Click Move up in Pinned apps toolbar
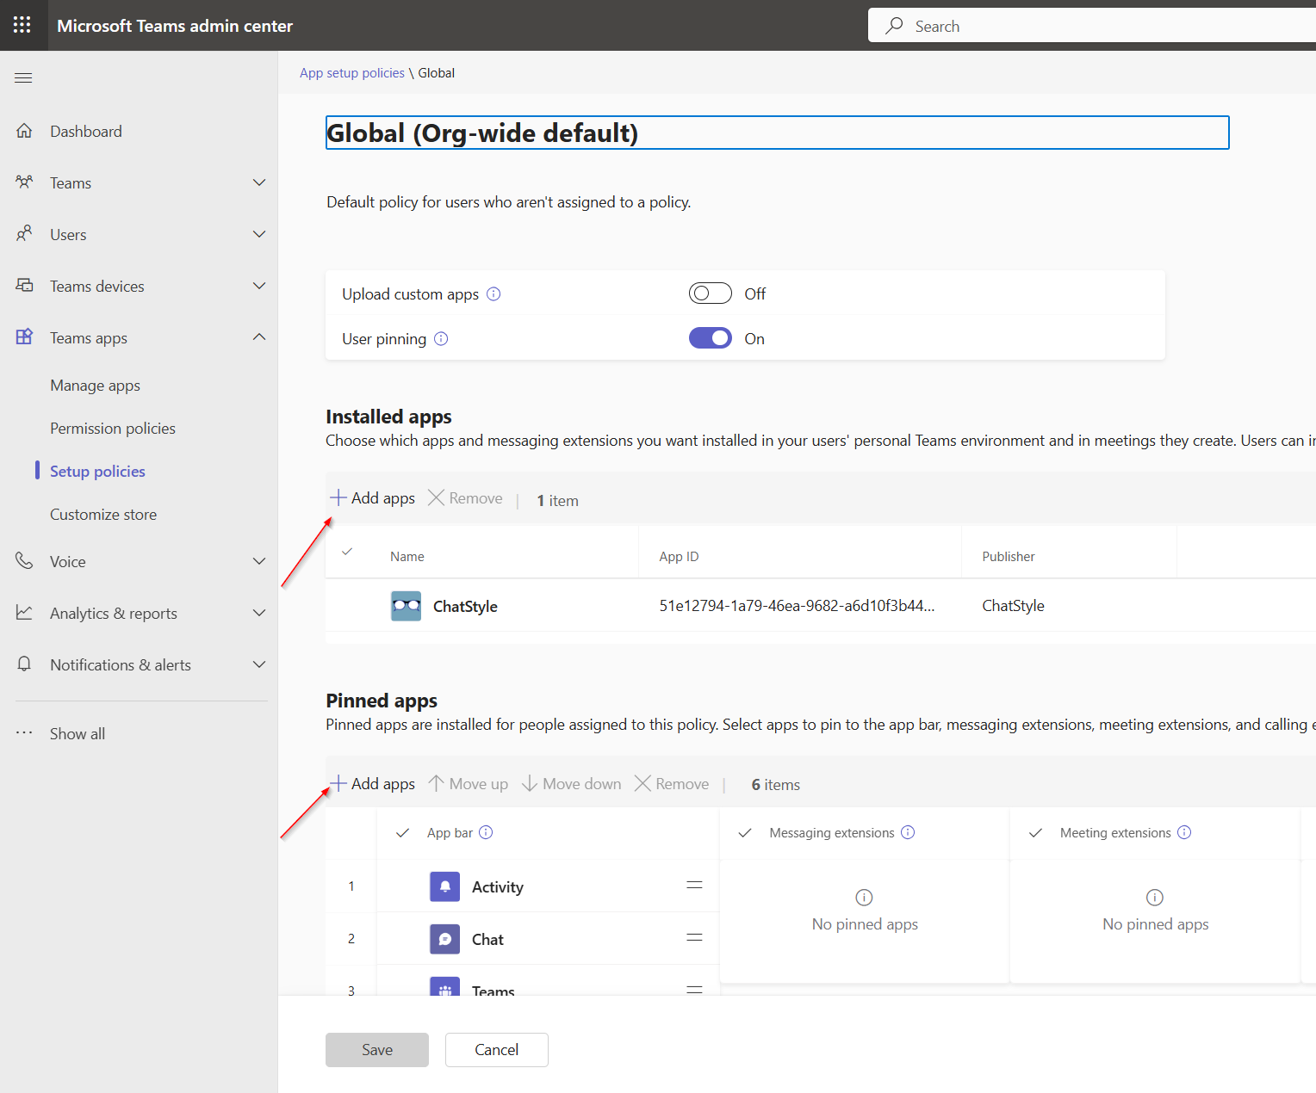The height and width of the screenshot is (1093, 1316). (x=469, y=784)
